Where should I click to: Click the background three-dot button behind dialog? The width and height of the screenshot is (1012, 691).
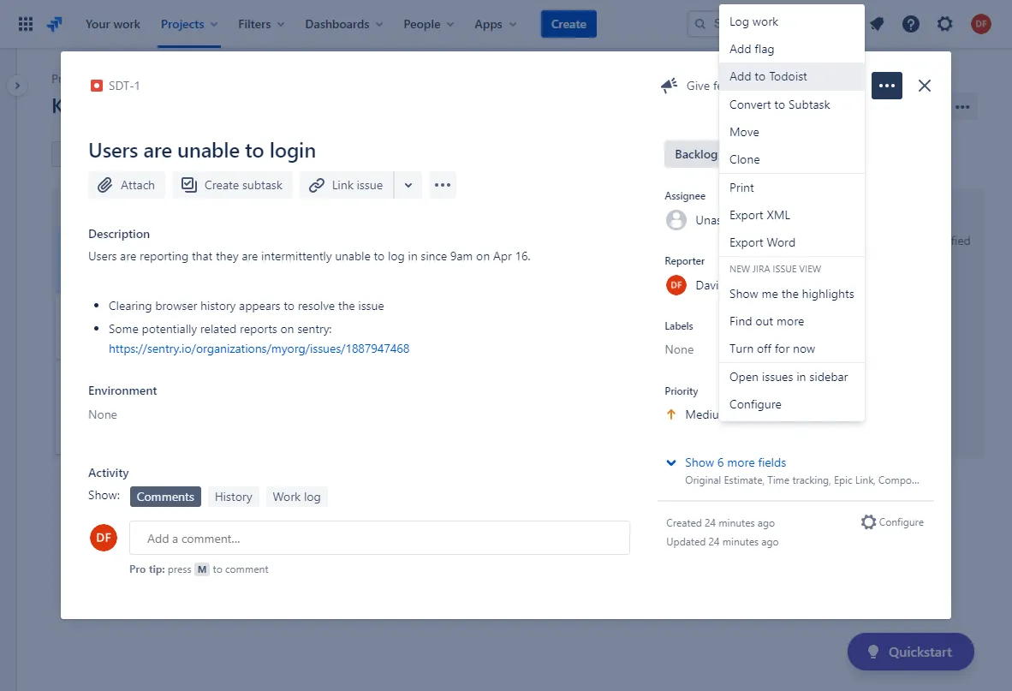(963, 106)
